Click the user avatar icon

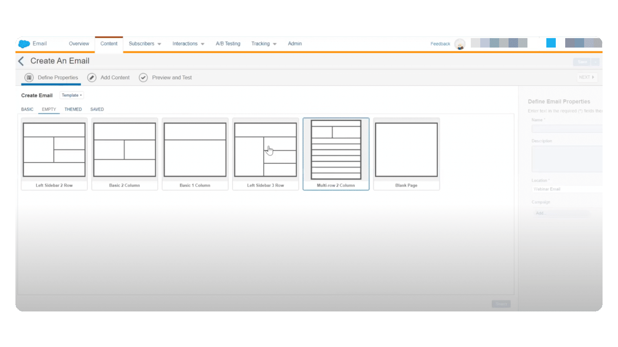[x=460, y=44]
